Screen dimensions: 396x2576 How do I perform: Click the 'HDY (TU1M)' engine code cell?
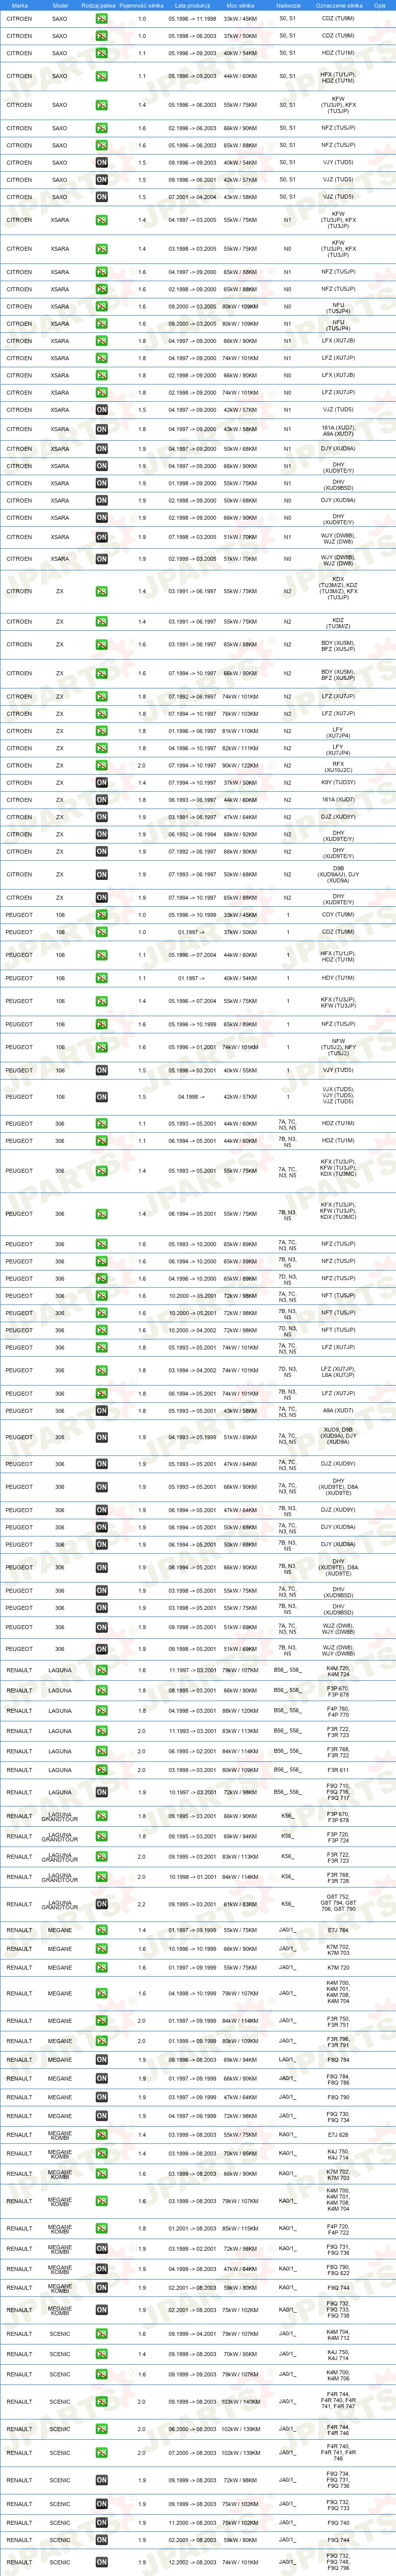tap(338, 978)
